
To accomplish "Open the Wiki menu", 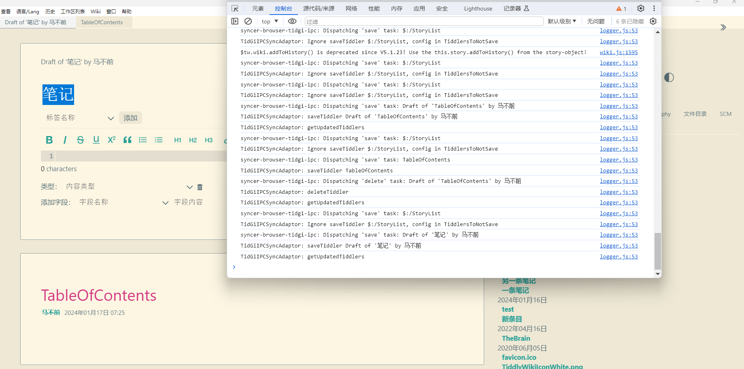I will point(96,11).
